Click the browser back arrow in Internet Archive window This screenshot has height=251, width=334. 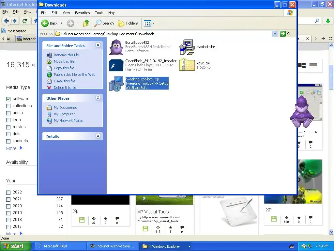pos(7,21)
